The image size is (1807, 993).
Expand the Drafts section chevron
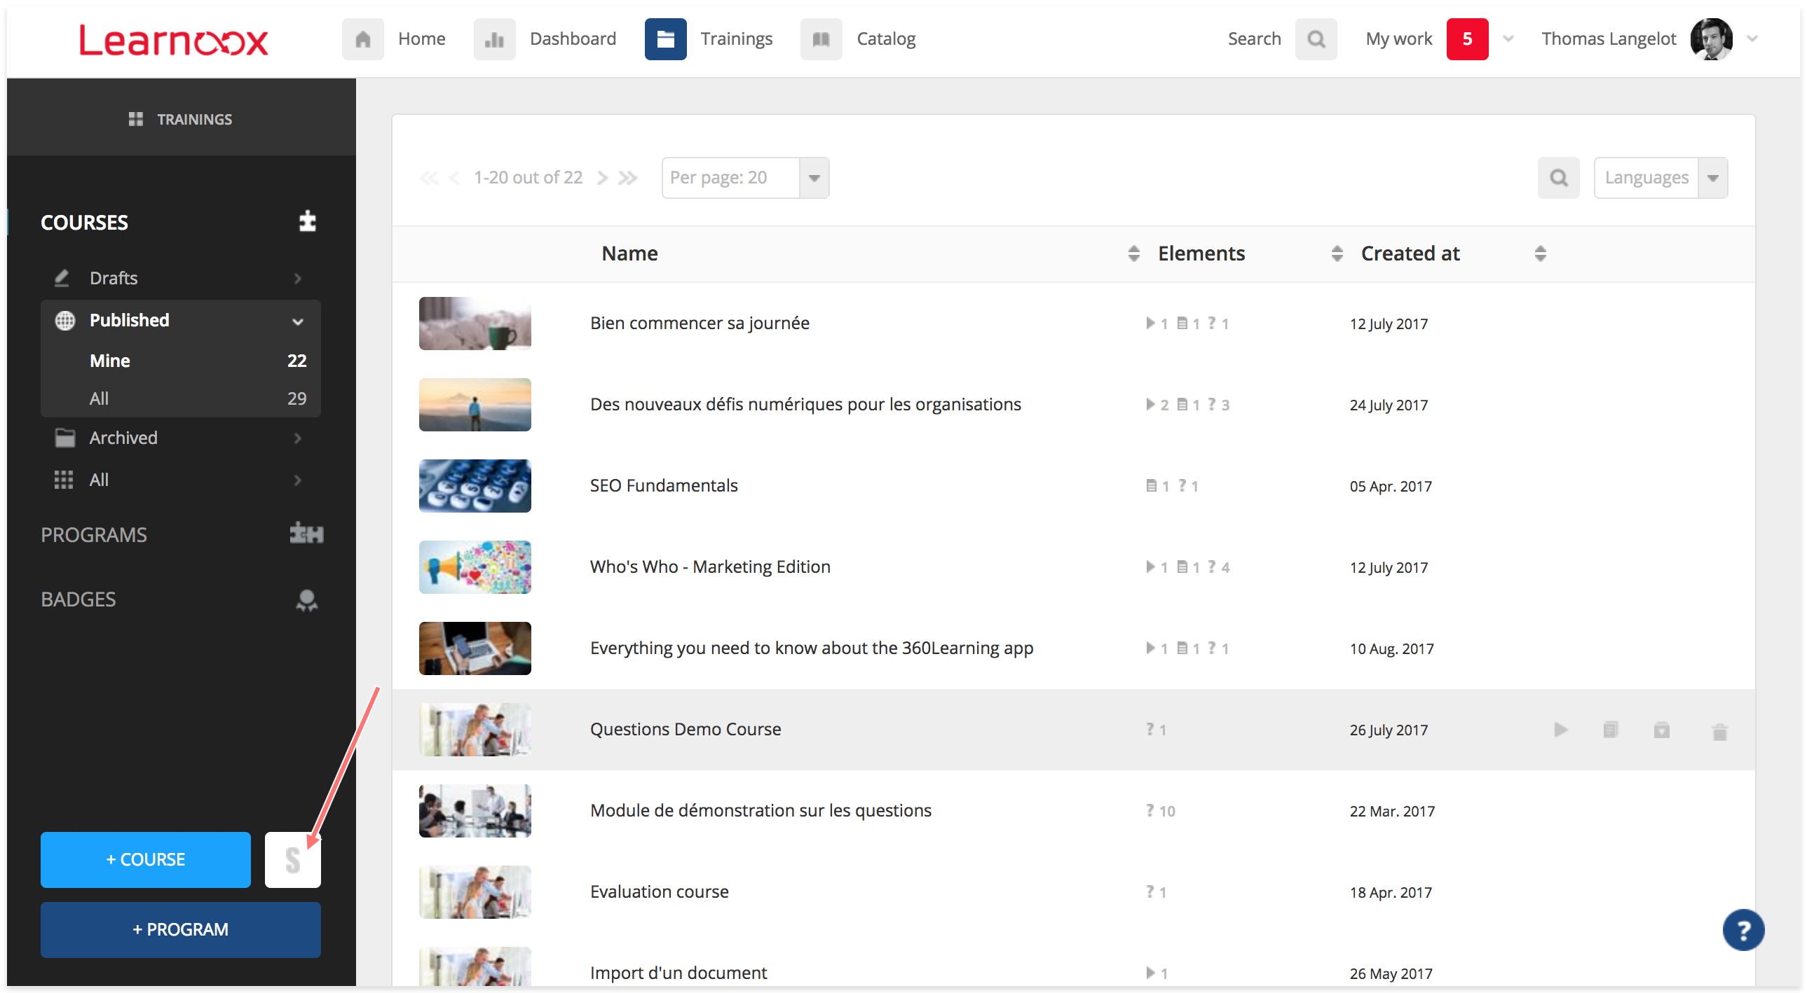(x=297, y=278)
